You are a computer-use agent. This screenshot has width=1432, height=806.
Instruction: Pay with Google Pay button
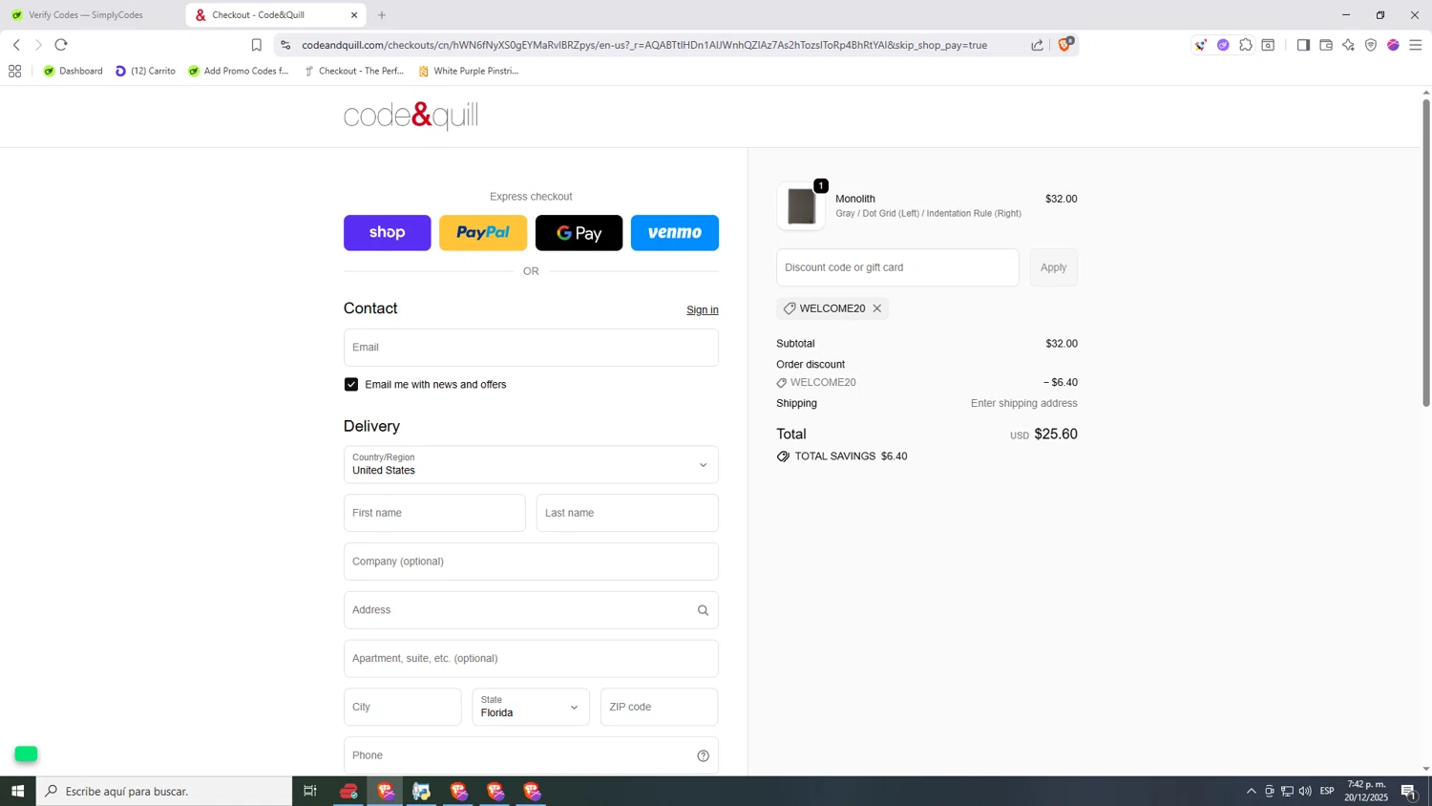579,233
